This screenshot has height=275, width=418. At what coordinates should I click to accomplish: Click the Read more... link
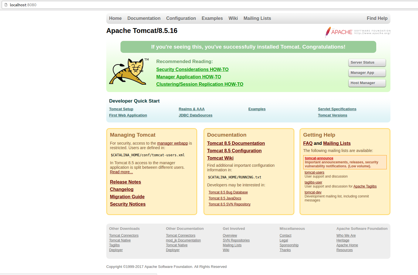point(121,172)
